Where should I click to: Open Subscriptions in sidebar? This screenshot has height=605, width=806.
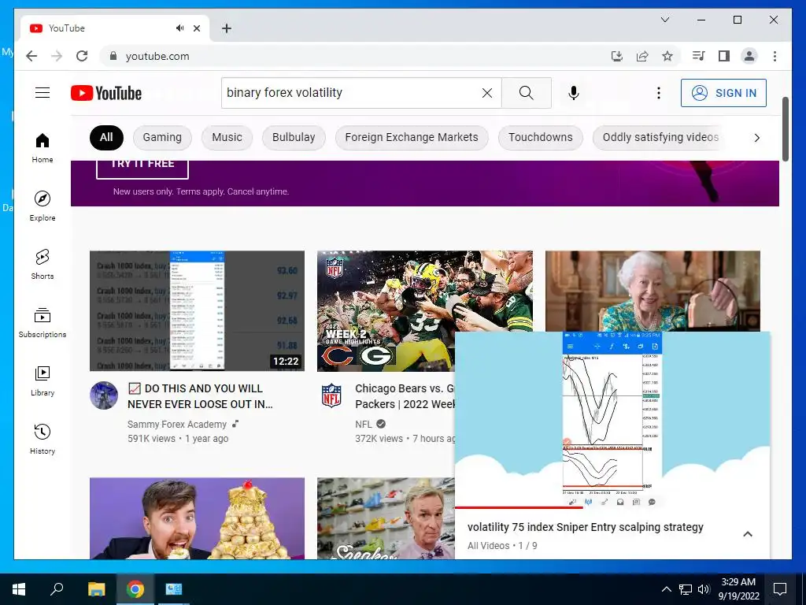[43, 322]
